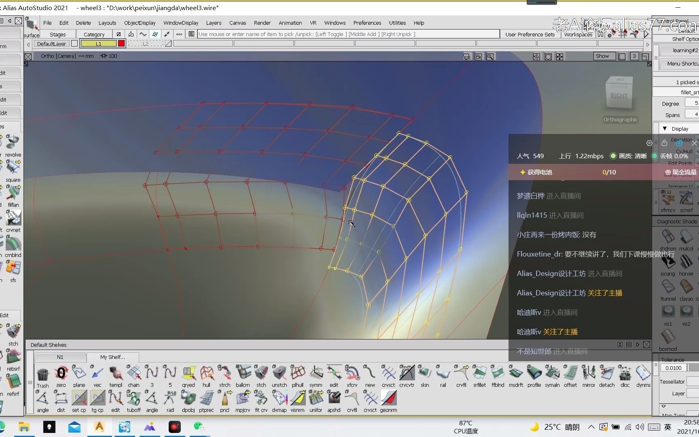Click the Tolerance value input field
The image size is (699, 437).
coord(673,368)
